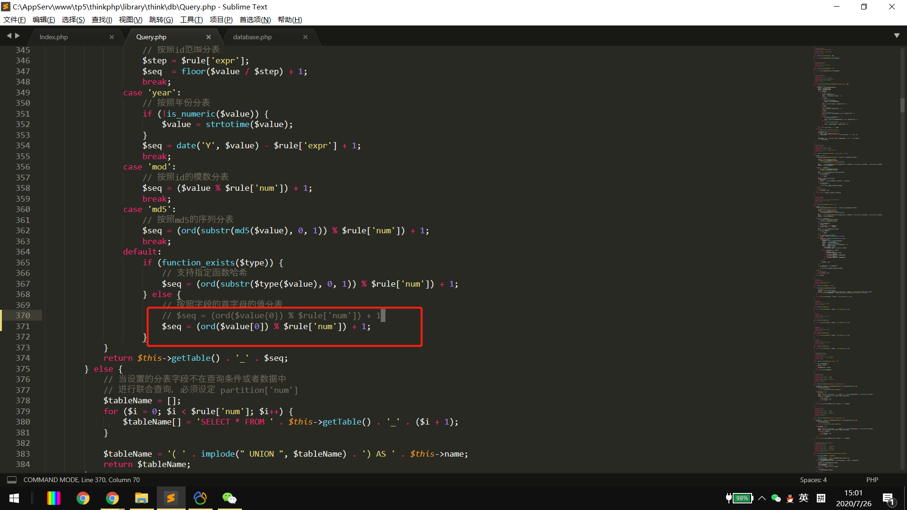Screen dimensions: 907x510
Task: Close the Query.php tab
Action: (208, 37)
